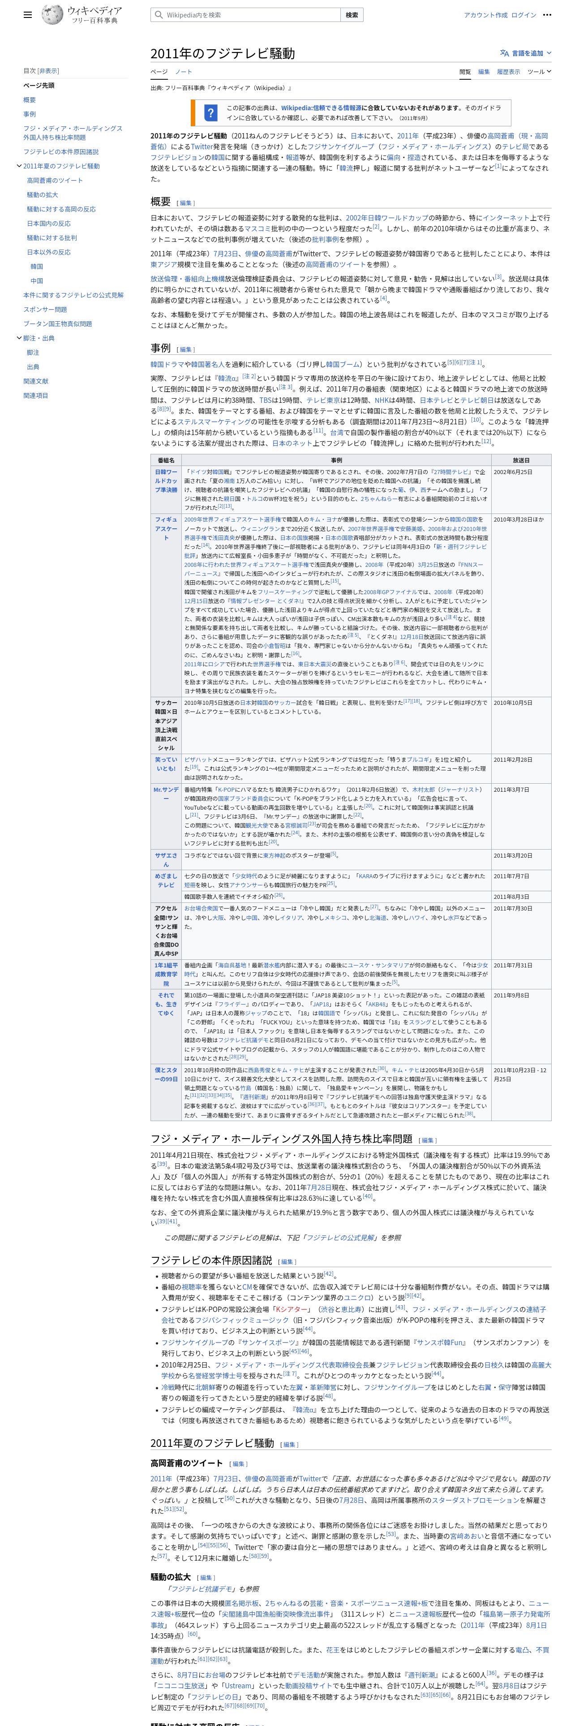The height and width of the screenshot is (1726, 575).
Task: Open Mr.サンデー table row link
Action: pos(166,794)
